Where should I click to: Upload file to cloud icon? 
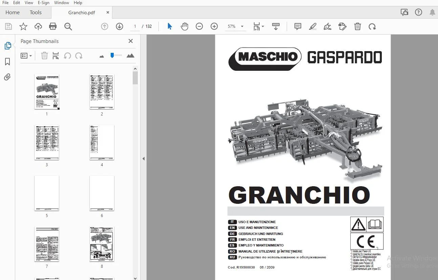[38, 26]
